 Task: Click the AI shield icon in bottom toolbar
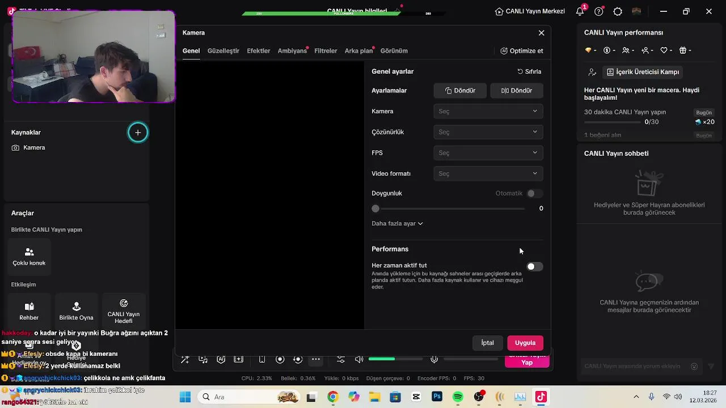click(x=221, y=359)
